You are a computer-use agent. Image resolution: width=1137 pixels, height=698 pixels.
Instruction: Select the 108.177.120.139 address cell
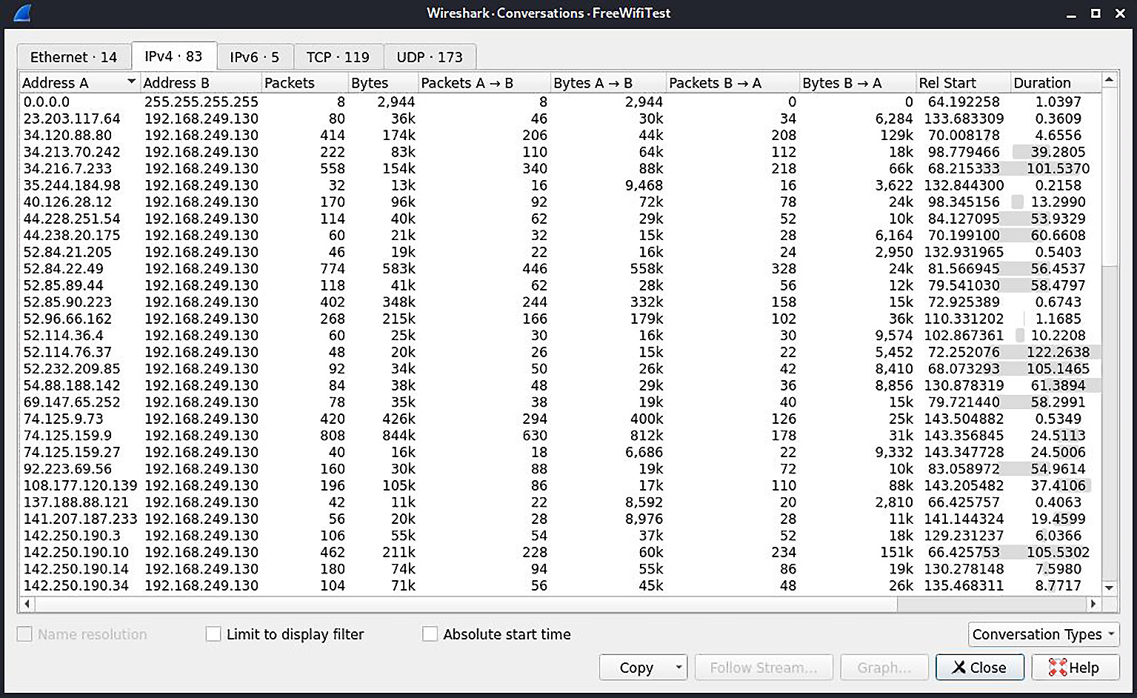click(80, 485)
